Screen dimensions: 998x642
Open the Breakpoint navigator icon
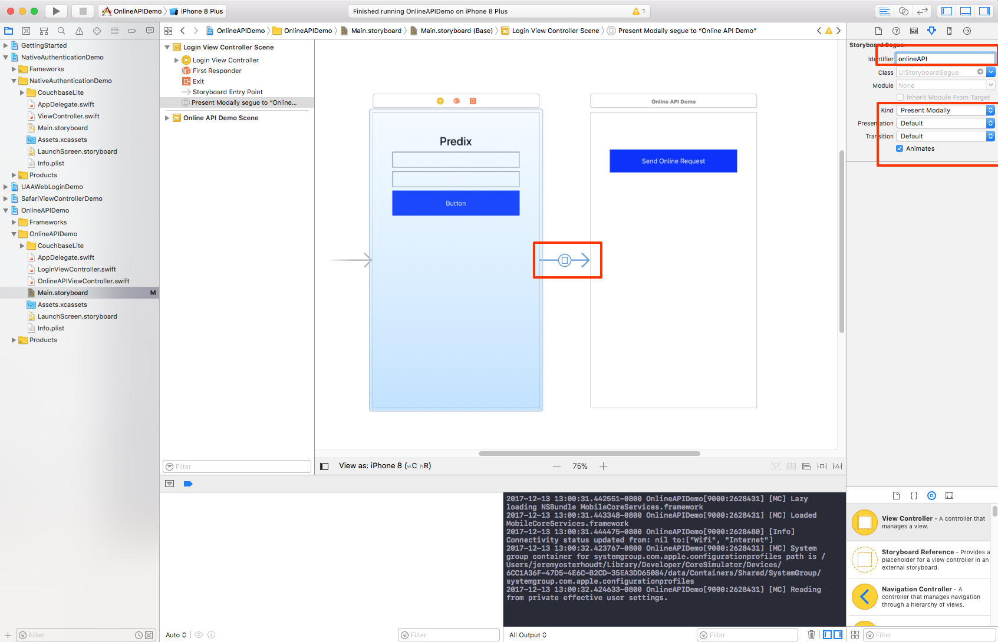coord(132,31)
